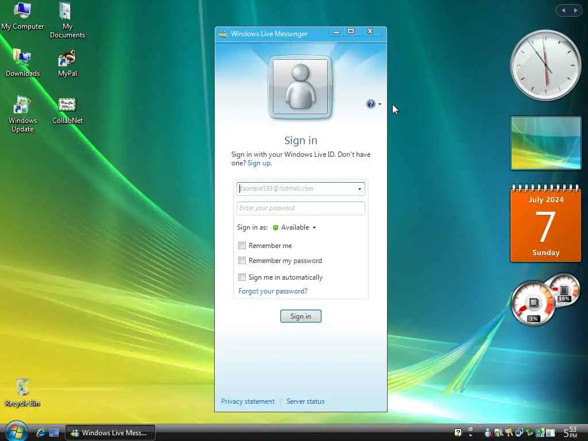Select the My Documents desktop icon
The image size is (588, 441).
(68, 20)
